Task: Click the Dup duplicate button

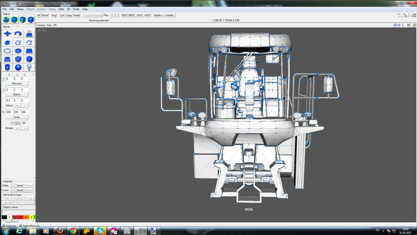Action: [x=54, y=15]
